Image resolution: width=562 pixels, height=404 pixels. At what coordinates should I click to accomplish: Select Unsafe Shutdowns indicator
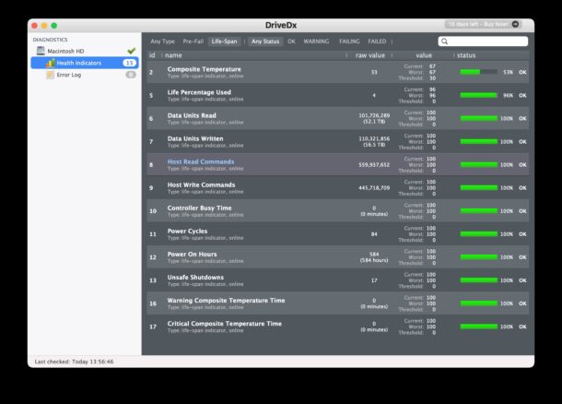coord(195,278)
